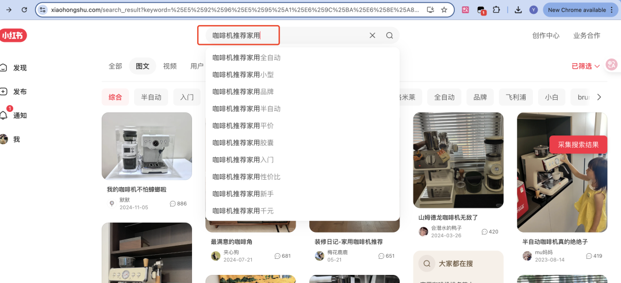Select the 飞利浦 filter chip
621x283 pixels.
point(516,97)
